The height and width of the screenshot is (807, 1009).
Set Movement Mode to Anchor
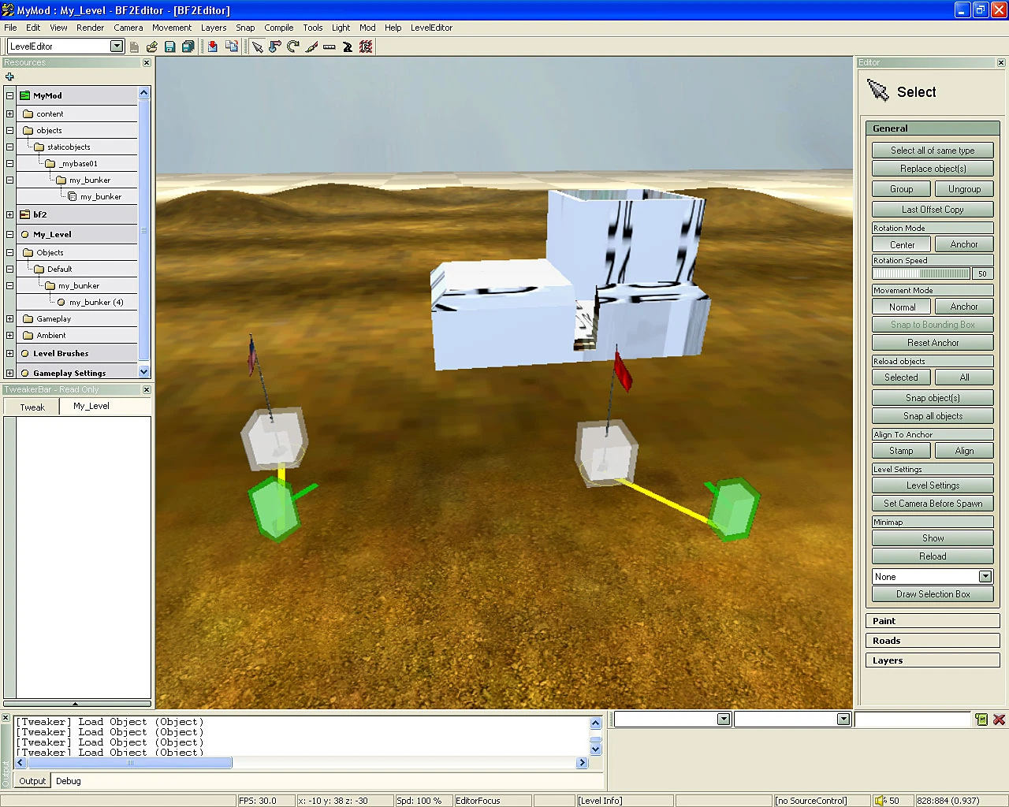point(963,307)
